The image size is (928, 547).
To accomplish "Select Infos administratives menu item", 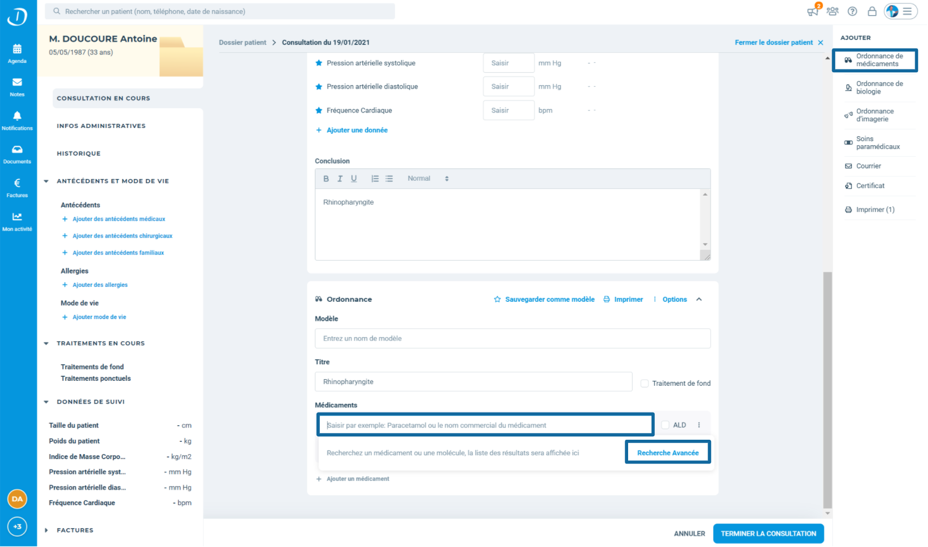I will point(101,126).
